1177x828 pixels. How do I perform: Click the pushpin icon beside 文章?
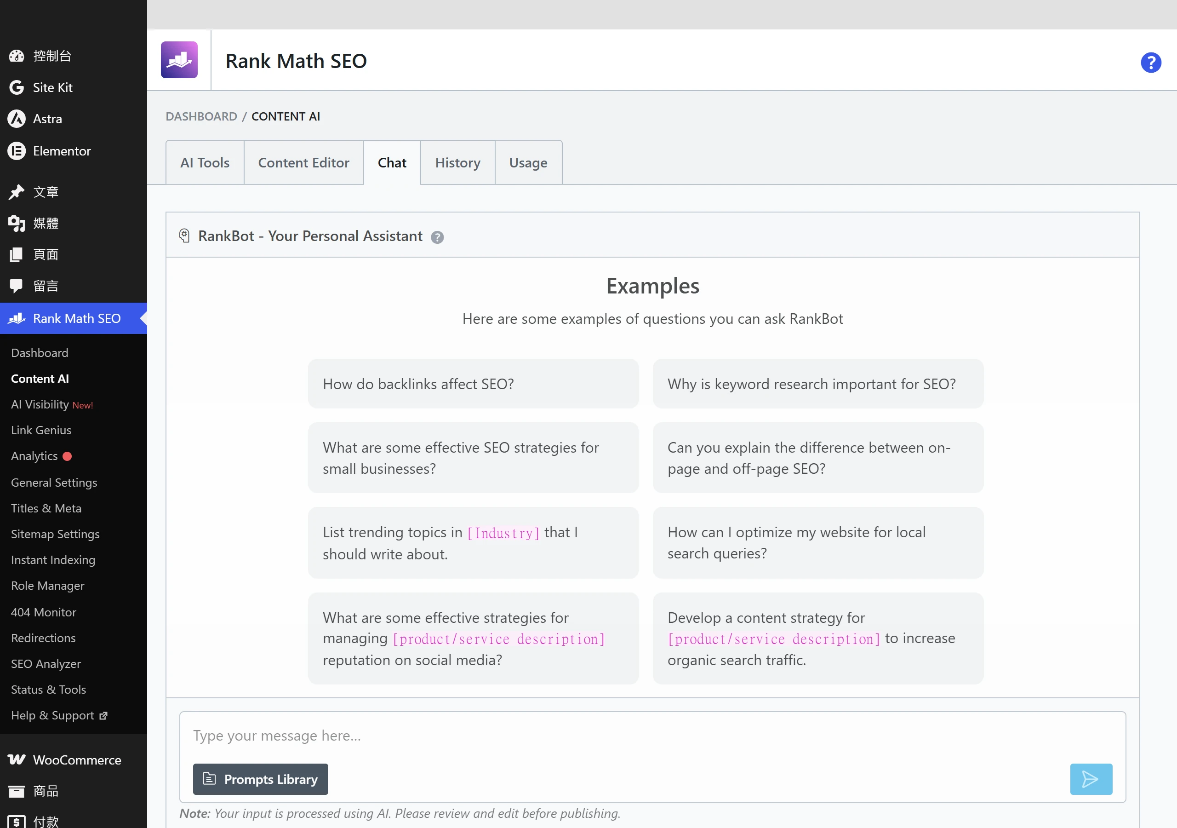[17, 192]
